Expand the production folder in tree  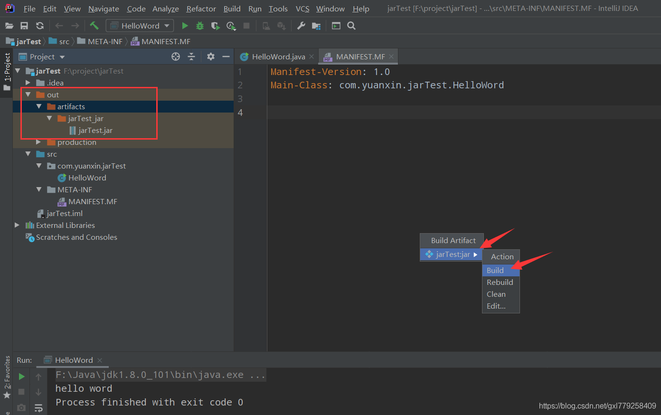click(39, 142)
